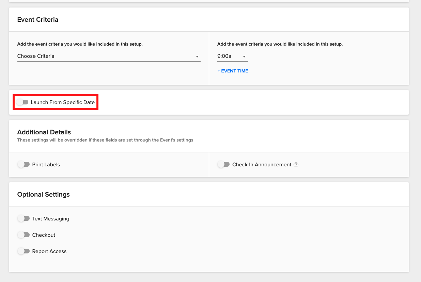
Task: Add another time with + EVENT TIME
Action: coord(233,71)
